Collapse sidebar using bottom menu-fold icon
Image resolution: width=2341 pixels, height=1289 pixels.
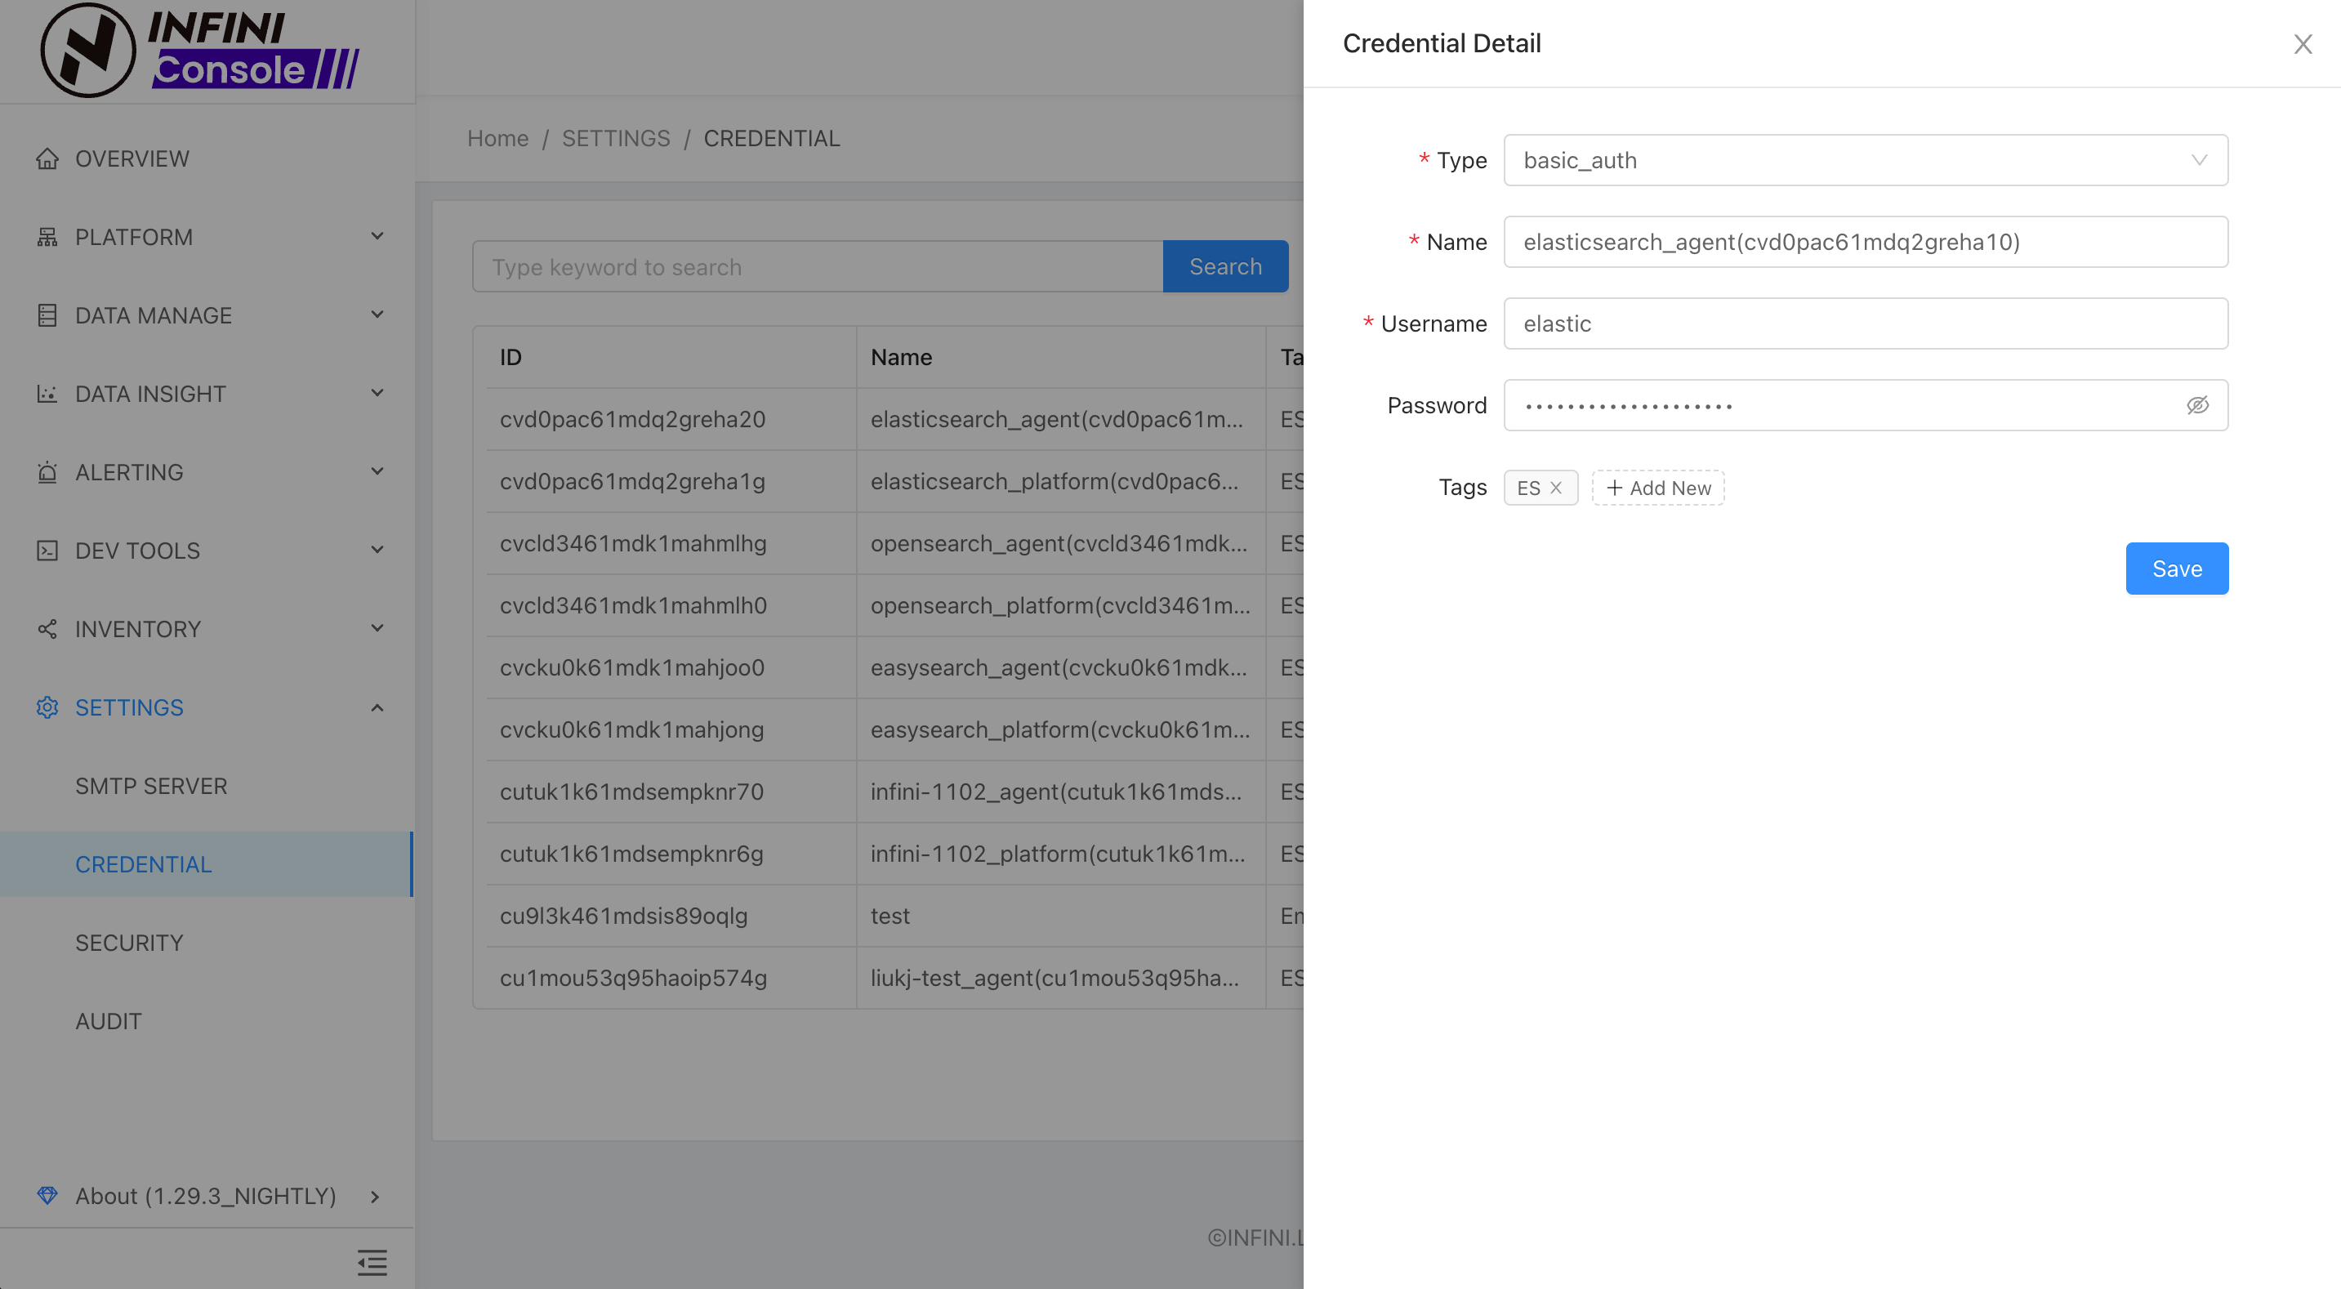click(x=372, y=1262)
